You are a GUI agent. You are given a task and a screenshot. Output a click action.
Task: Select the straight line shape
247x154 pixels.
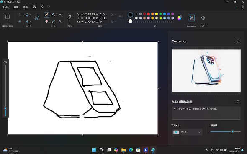78,14
